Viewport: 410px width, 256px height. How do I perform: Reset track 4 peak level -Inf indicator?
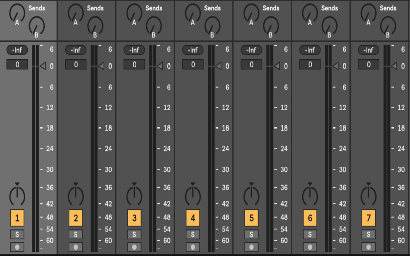(x=193, y=50)
